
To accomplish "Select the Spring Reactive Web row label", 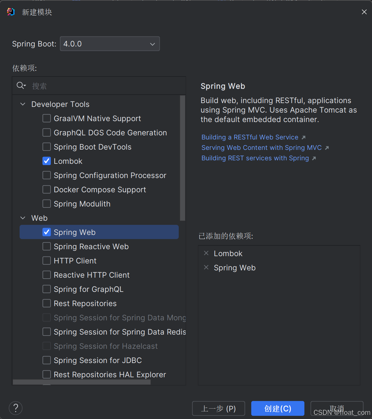I will [91, 246].
